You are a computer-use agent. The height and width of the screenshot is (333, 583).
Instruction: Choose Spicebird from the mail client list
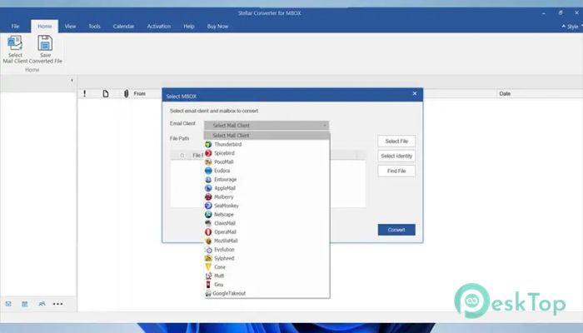tap(267, 153)
